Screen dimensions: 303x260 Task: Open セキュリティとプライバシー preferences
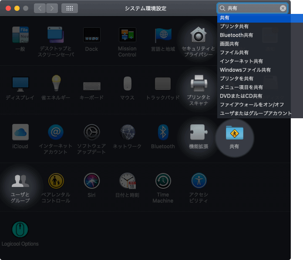199,35
